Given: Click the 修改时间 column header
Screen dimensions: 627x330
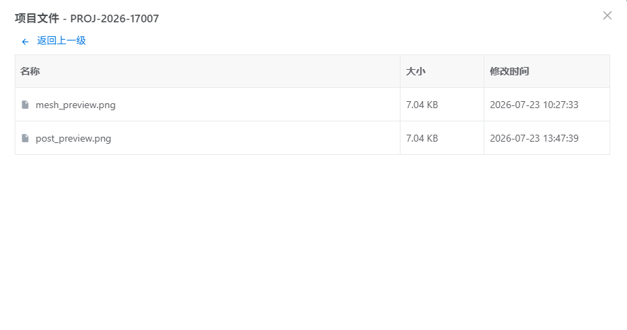Looking at the screenshot, I should click(510, 71).
